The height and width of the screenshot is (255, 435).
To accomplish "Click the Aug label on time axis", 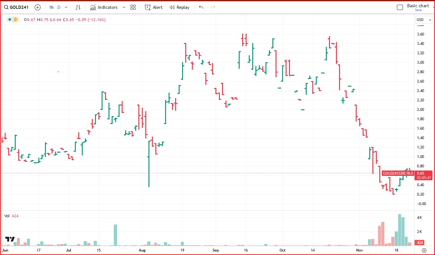I will coord(142,250).
